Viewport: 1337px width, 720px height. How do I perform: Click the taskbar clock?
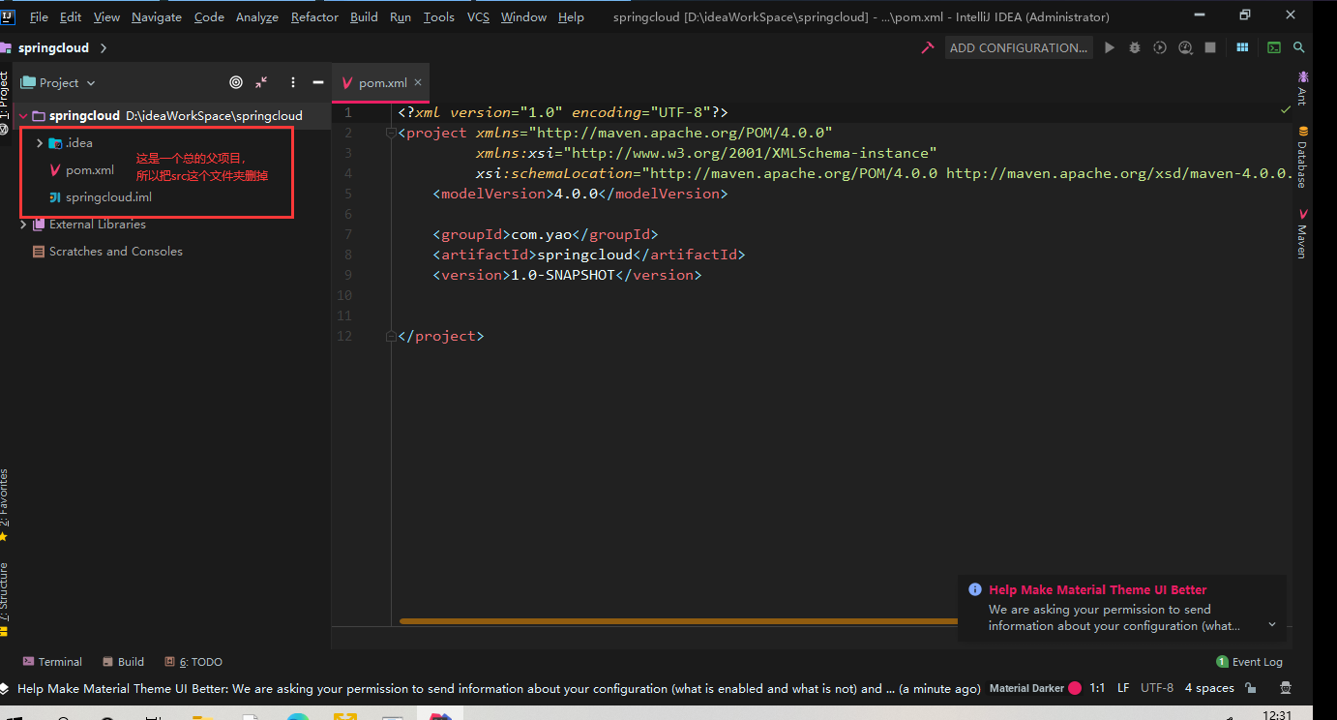coord(1277,714)
